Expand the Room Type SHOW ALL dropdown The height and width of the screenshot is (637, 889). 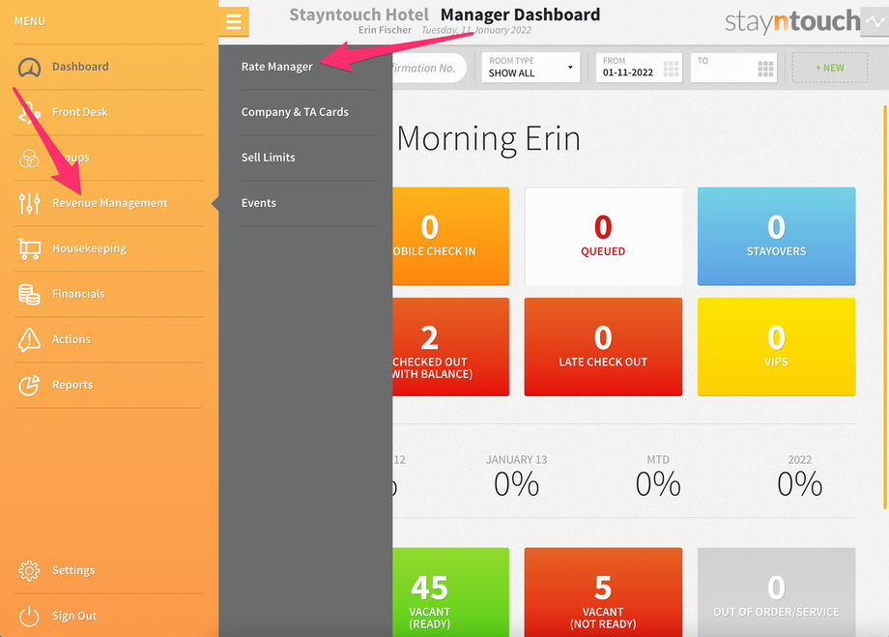pyautogui.click(x=531, y=68)
